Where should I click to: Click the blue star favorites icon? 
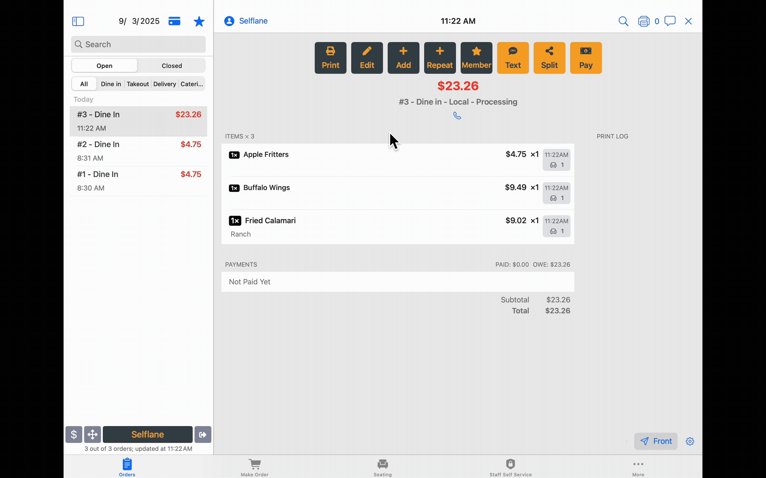pos(199,22)
